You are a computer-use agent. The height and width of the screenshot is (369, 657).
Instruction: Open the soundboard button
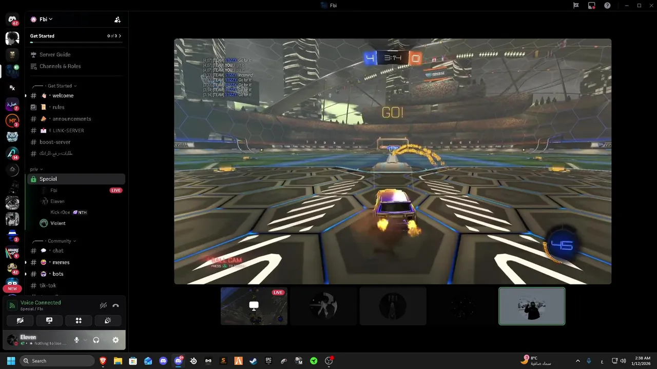coord(108,320)
